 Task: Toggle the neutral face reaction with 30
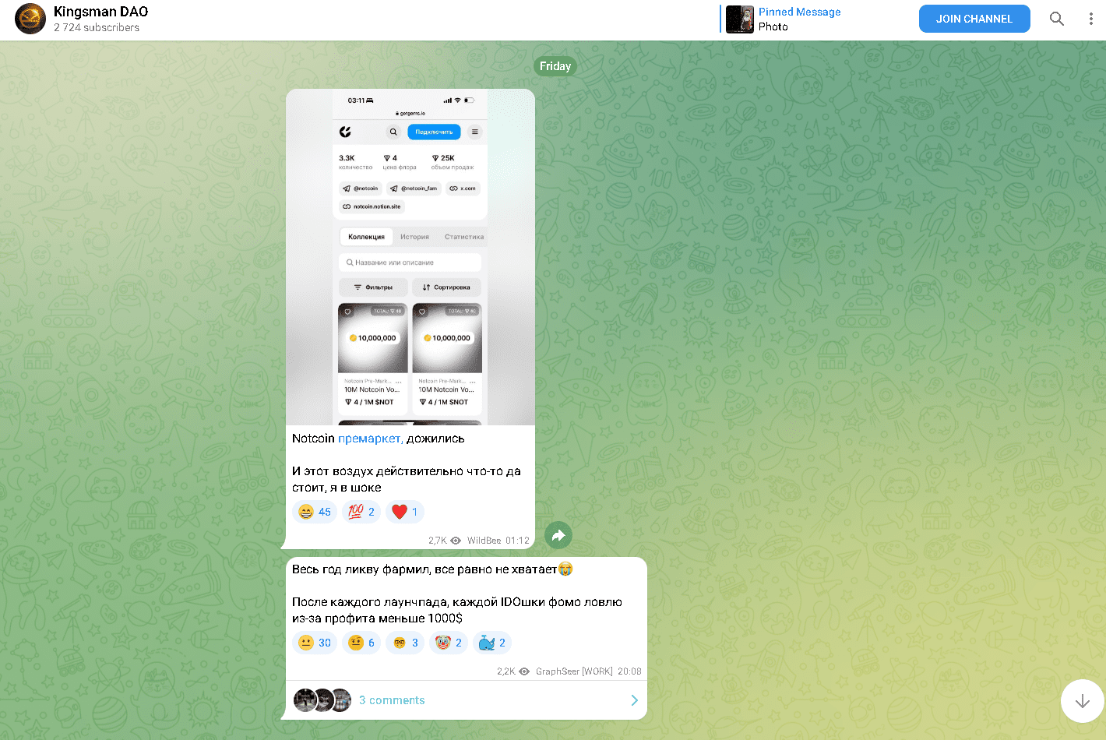pyautogui.click(x=315, y=643)
